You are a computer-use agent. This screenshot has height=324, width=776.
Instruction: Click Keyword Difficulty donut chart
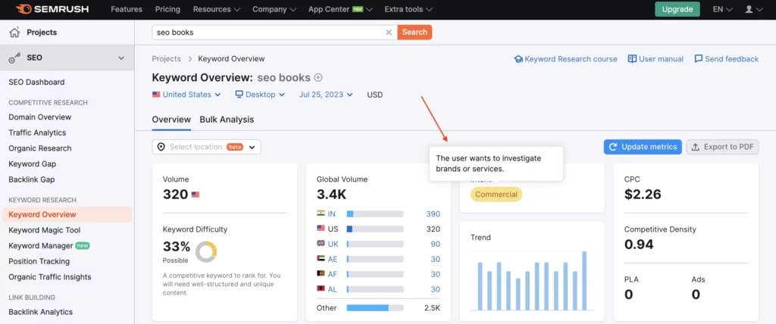pyautogui.click(x=206, y=252)
